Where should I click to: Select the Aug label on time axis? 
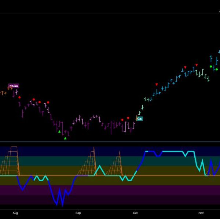point(15,213)
